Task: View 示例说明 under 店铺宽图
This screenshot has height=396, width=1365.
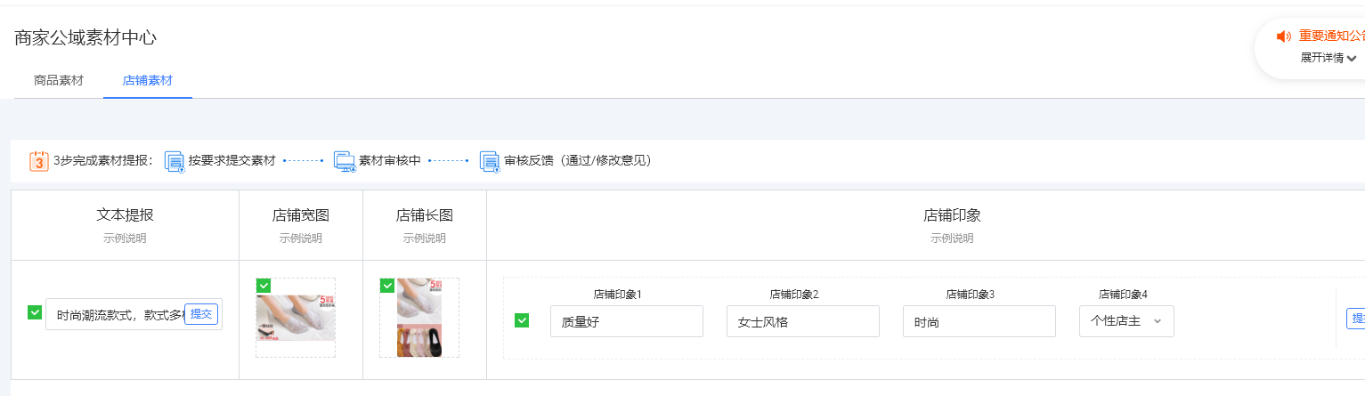Action: tap(301, 238)
